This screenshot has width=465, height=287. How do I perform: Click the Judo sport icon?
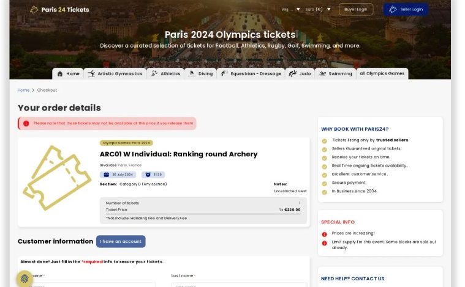click(x=292, y=73)
